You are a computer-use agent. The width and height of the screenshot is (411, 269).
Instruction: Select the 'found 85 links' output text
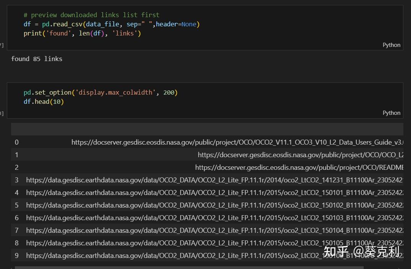point(37,58)
